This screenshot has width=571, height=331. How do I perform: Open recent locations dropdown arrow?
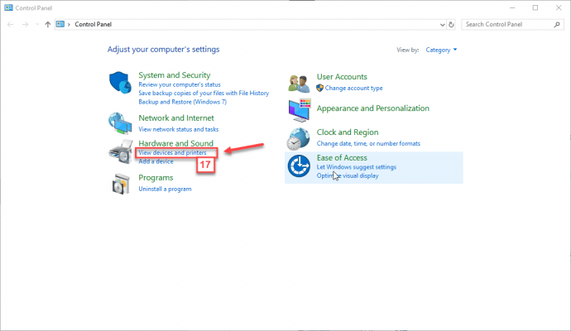coord(37,24)
